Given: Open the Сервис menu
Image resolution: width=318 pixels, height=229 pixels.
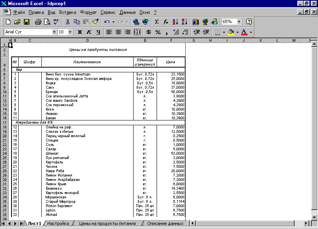Looking at the screenshot, I should click(108, 12).
